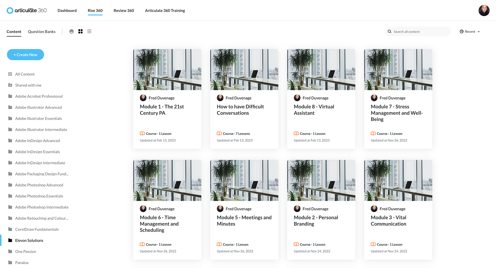Click the Elevon Solutions folder icon
The width and height of the screenshot is (496, 268).
(10, 240)
